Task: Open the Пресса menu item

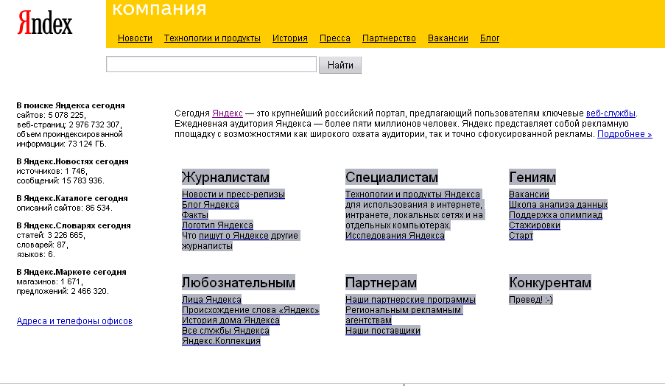Action: pyautogui.click(x=335, y=38)
